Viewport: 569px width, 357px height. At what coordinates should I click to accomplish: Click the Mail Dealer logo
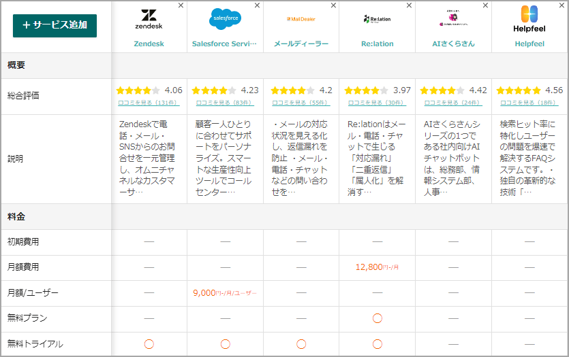click(x=301, y=19)
